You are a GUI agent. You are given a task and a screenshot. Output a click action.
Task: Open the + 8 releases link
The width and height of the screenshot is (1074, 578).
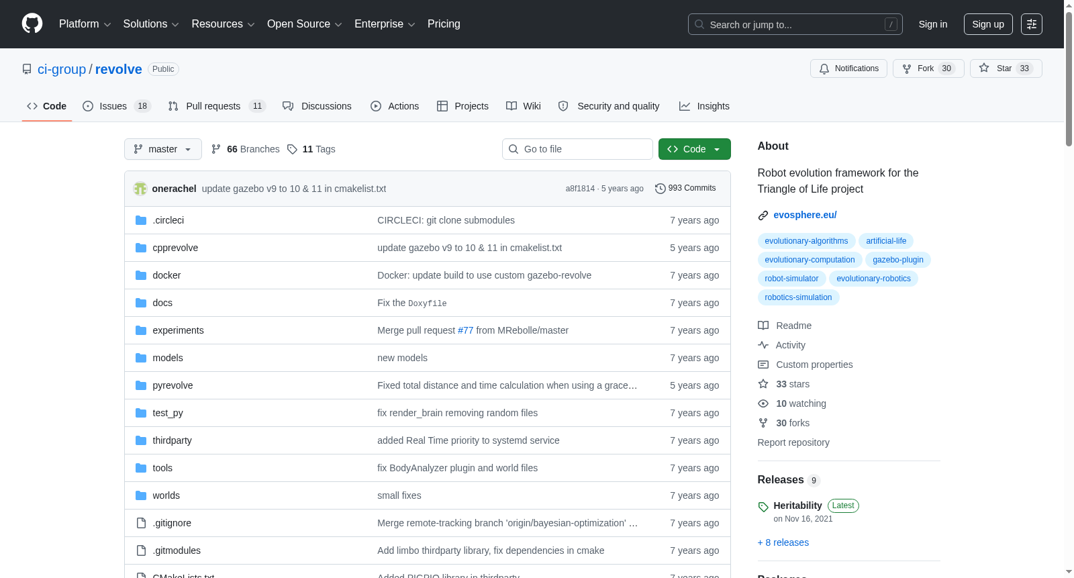coord(783,542)
